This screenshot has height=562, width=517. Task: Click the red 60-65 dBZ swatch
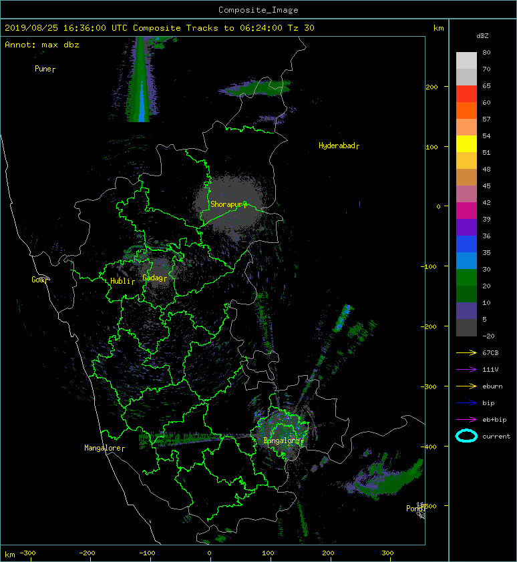tap(466, 94)
